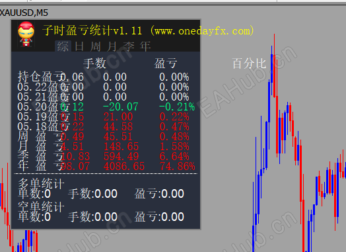This screenshot has width=346, height=252.
Task: Click the 1.58% monthly percentage
Action: tap(174, 147)
